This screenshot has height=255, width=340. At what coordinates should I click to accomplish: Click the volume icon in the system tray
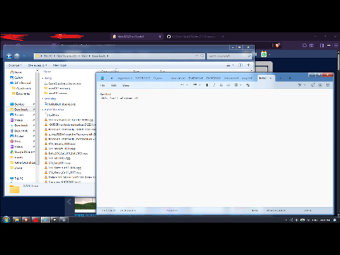click(296, 220)
